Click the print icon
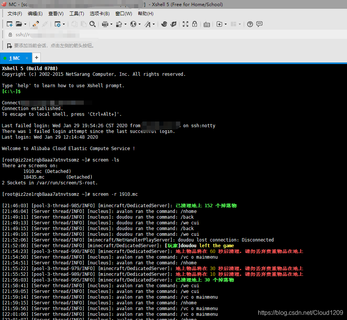The height and width of the screenshot is (320, 347). (x=105, y=24)
